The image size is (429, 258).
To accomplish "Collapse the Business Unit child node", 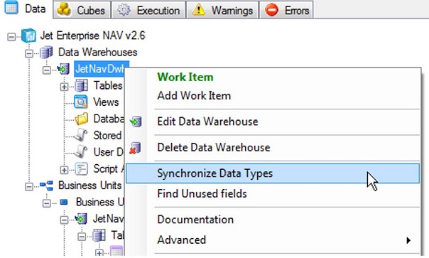I will (46, 203).
